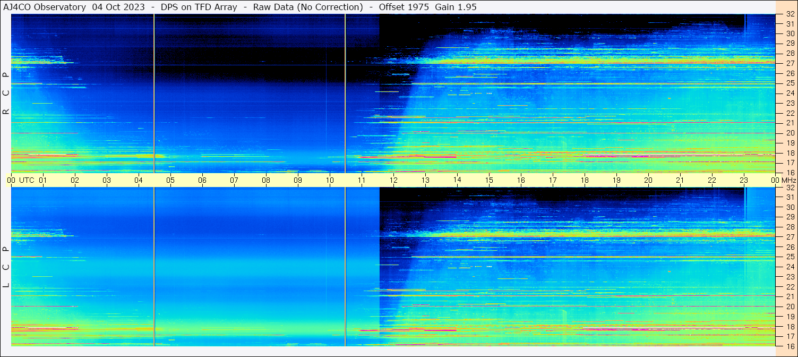Click the 05 hour label on UTC axis
Screen dimensions: 798x357
point(170,180)
